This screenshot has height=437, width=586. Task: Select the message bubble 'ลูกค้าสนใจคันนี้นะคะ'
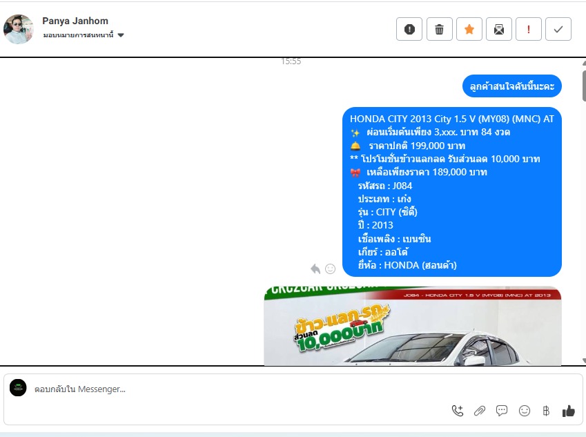click(x=512, y=86)
